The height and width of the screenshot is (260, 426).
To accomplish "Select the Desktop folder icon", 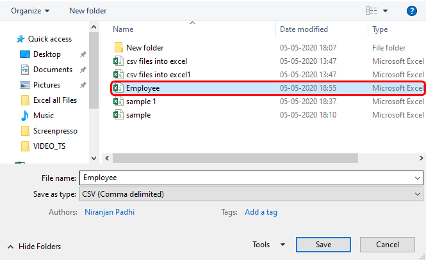I will [x=25, y=54].
